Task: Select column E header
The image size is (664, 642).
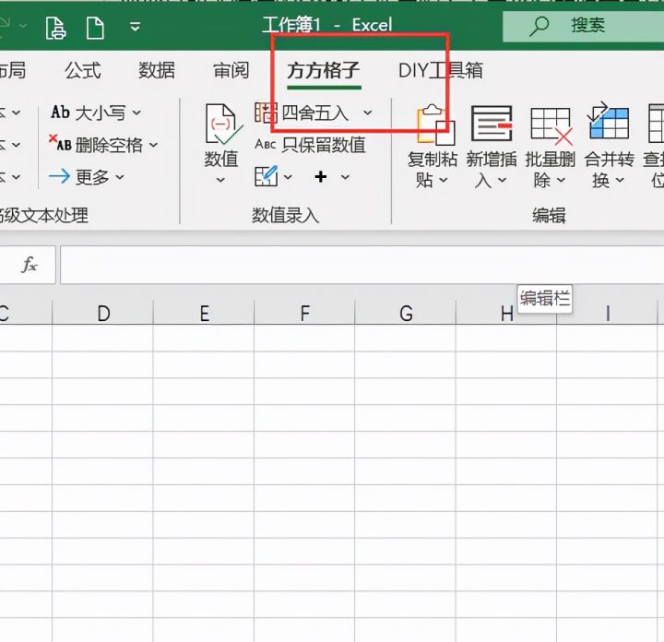Action: click(204, 313)
